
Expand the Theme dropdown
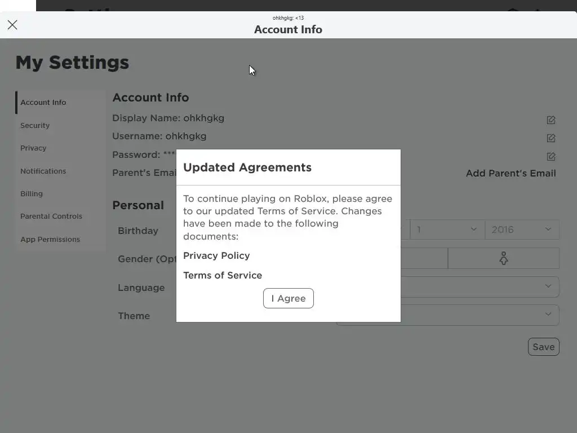pos(480,315)
